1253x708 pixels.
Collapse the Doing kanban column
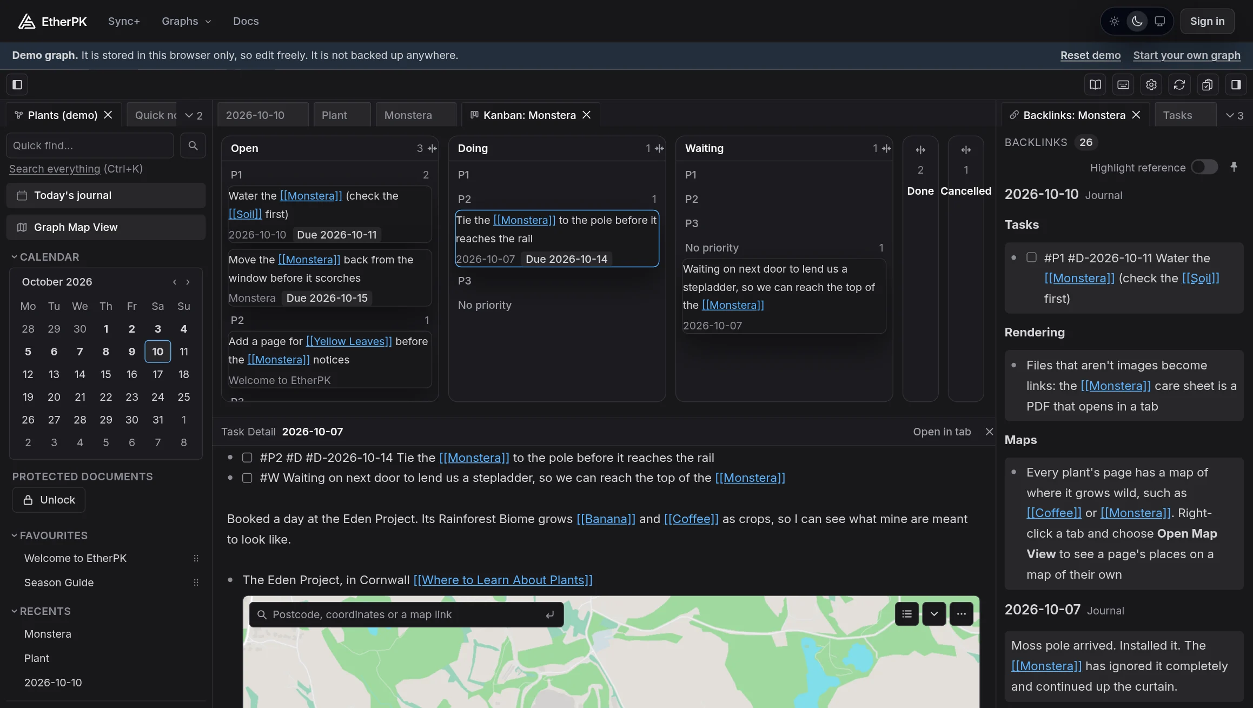659,148
